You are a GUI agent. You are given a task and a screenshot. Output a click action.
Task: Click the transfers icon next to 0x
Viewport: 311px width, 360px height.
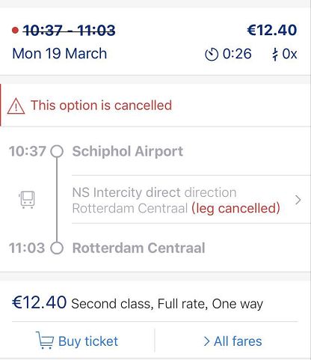click(x=275, y=54)
